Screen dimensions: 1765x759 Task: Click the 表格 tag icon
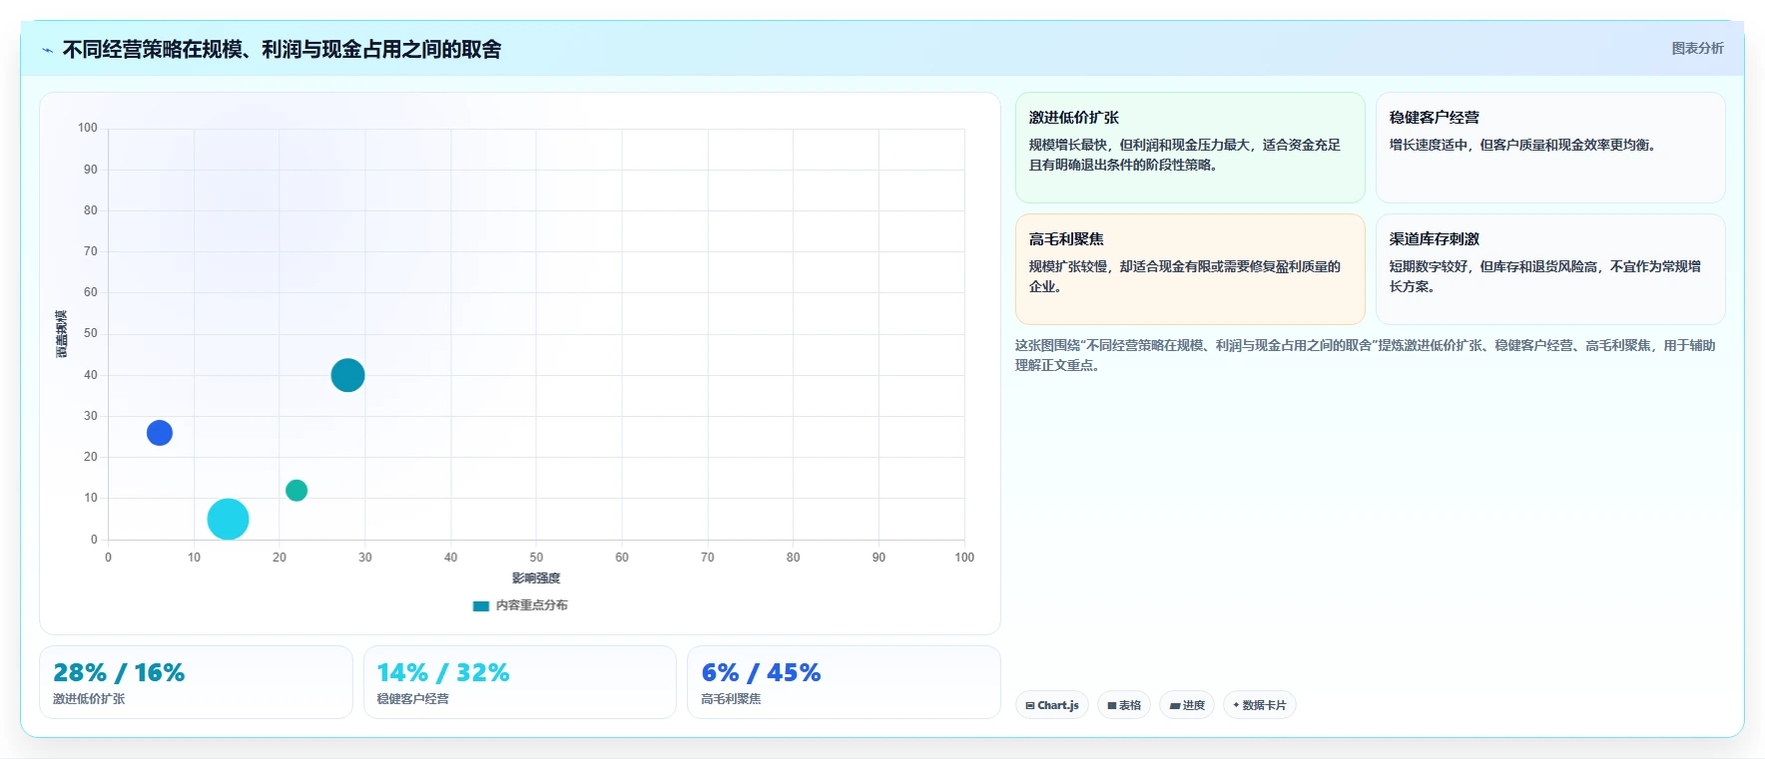1112,705
